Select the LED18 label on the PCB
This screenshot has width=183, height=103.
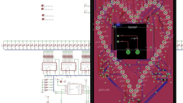coord(141,18)
